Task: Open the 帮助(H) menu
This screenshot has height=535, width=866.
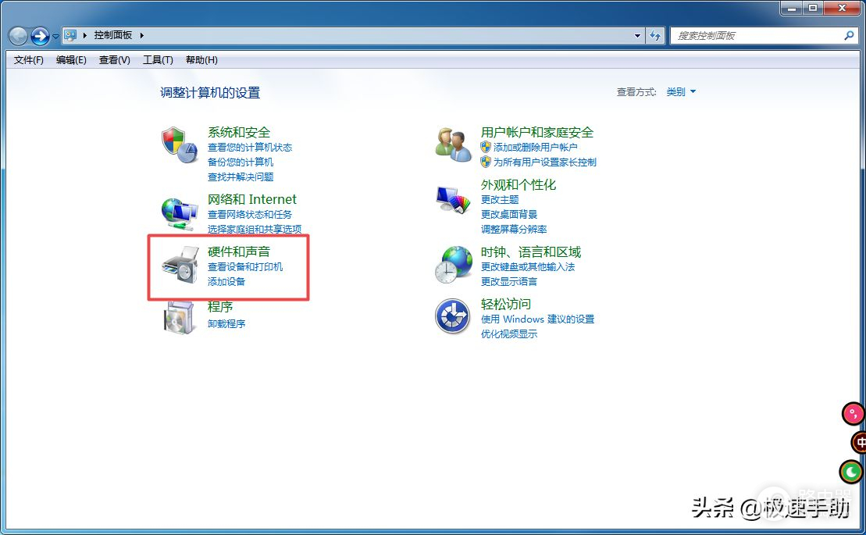Action: [x=201, y=59]
